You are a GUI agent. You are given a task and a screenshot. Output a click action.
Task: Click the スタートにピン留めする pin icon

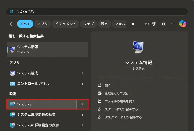coord(100,109)
